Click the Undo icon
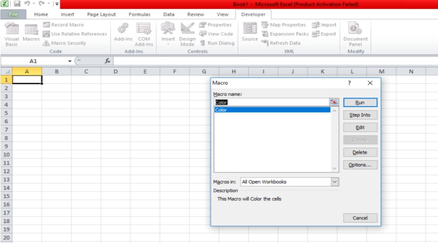438x243 pixels. [x=27, y=4]
